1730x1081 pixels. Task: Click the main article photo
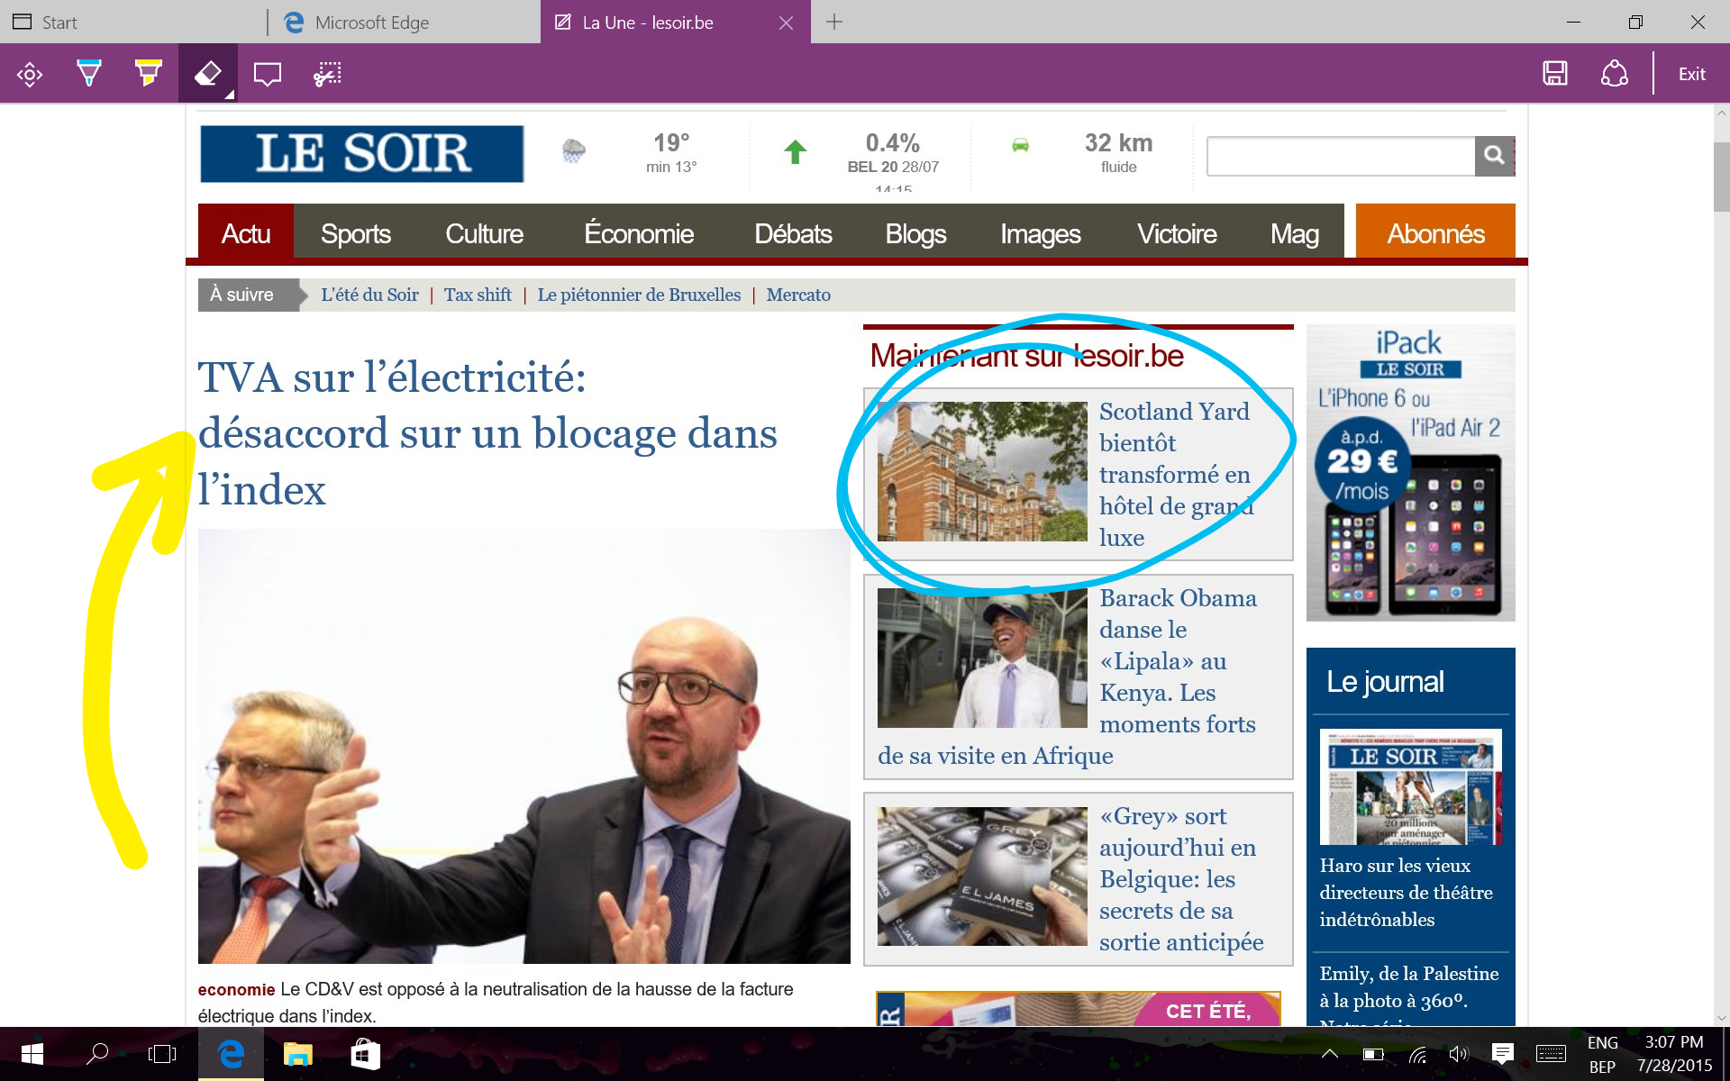point(524,746)
